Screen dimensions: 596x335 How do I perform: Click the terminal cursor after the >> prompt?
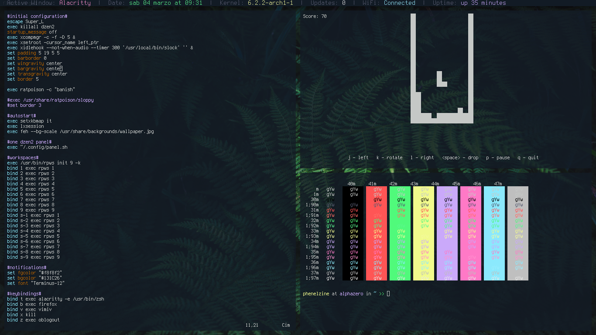388,294
